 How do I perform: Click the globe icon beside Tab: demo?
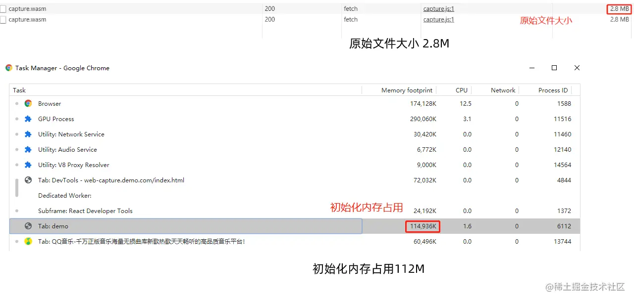[29, 226]
